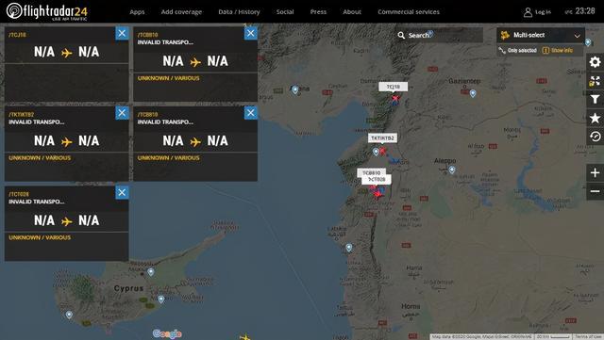Select the red aircraft labeled TCJ18
Screen dimensions: 604x340
[395, 99]
